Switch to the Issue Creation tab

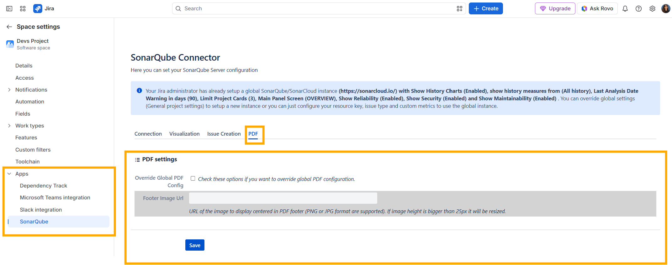224,134
